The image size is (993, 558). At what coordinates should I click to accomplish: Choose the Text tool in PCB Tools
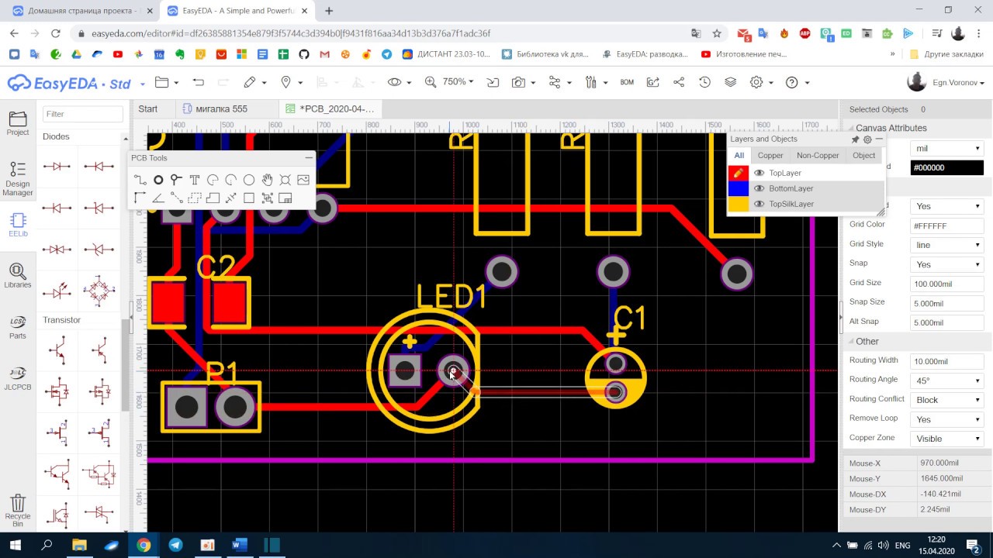[x=195, y=180]
